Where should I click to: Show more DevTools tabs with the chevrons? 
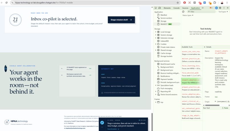point(203,8)
